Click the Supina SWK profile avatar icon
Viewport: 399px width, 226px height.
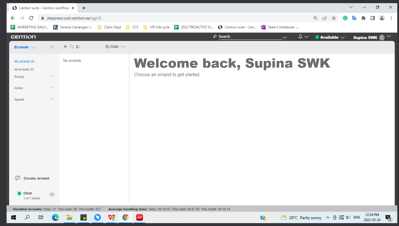coord(382,38)
